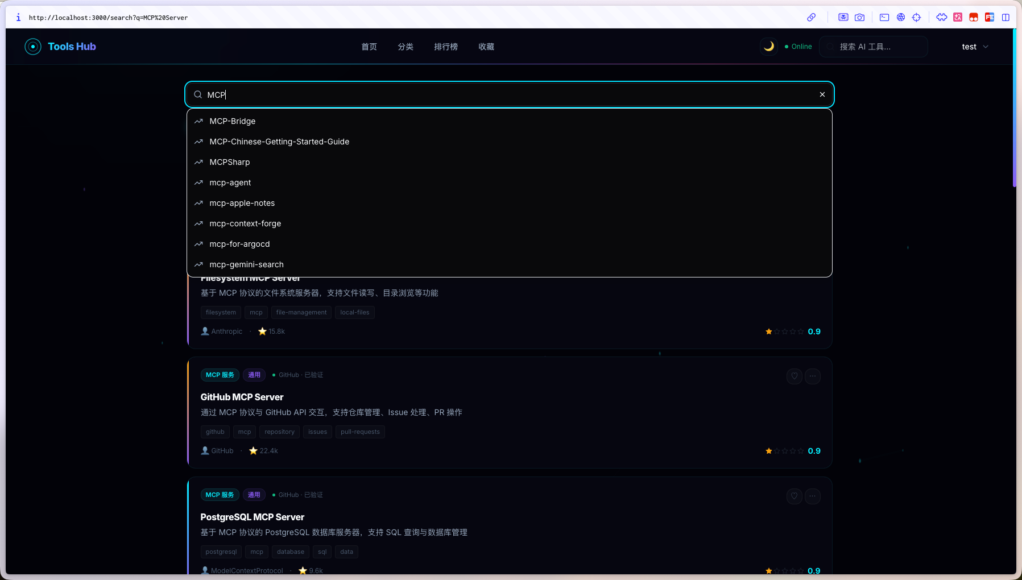
Task: Click the pull-requests tag
Action: click(360, 432)
